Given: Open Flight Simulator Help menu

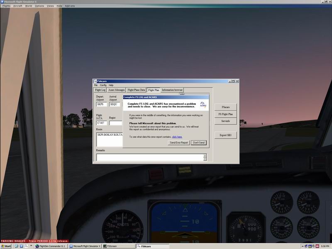Looking at the screenshot, I should (x=59, y=6).
